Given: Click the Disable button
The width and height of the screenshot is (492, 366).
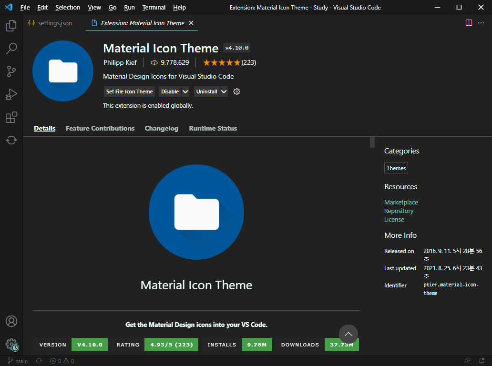Looking at the screenshot, I should coord(170,91).
